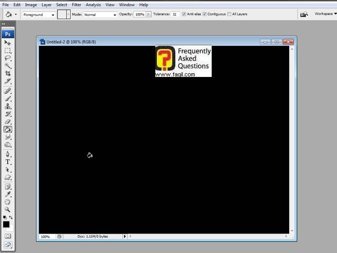Viewport: 337px width, 253px height.
Task: Click the foreground color swatch
Action: pos(6,224)
